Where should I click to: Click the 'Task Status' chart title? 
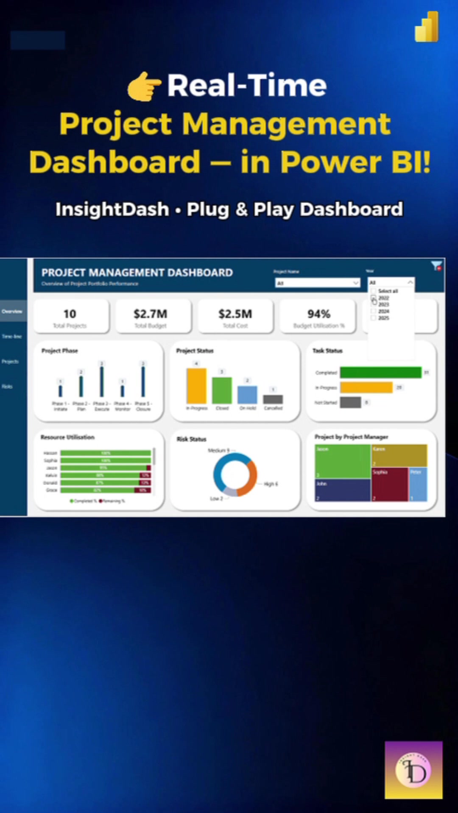click(x=327, y=351)
